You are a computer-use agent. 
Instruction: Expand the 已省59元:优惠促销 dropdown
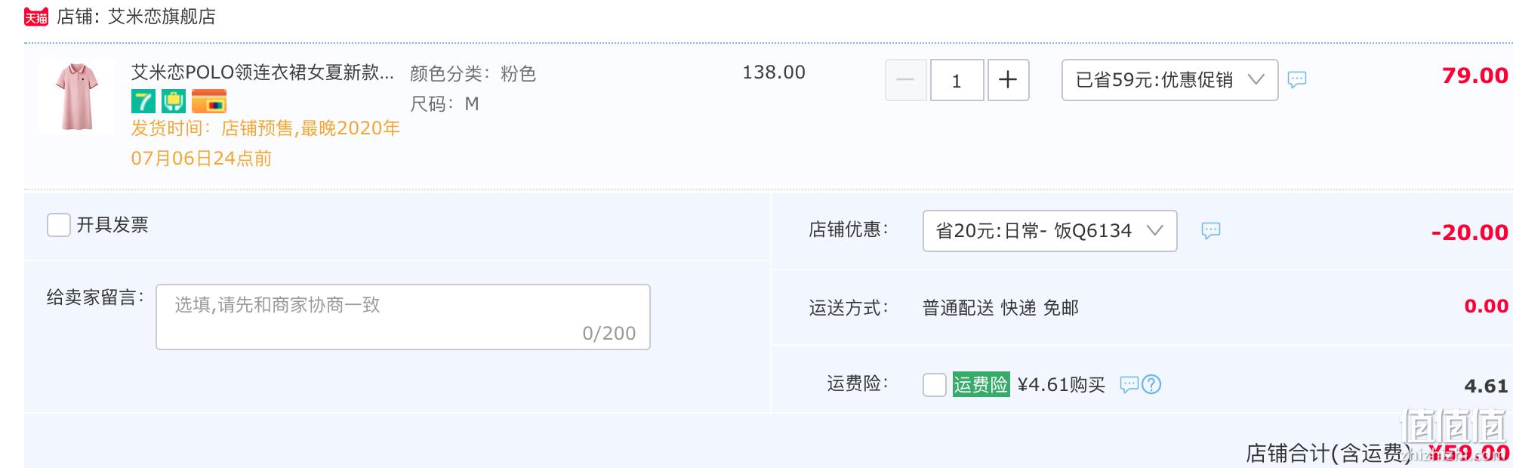(1169, 80)
